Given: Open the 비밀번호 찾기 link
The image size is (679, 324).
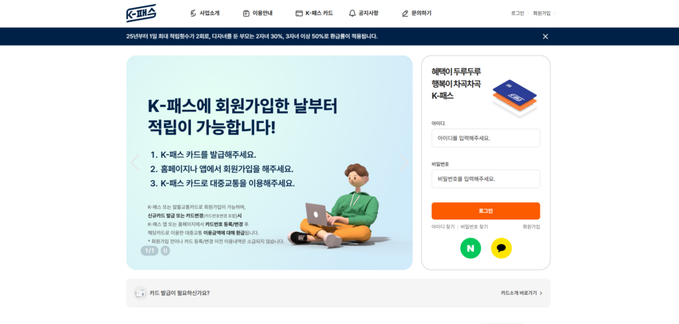Looking at the screenshot, I should point(474,227).
